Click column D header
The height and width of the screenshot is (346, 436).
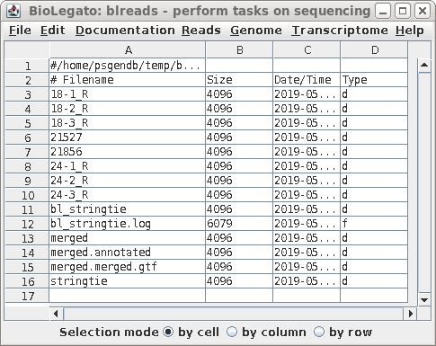pyautogui.click(x=374, y=50)
